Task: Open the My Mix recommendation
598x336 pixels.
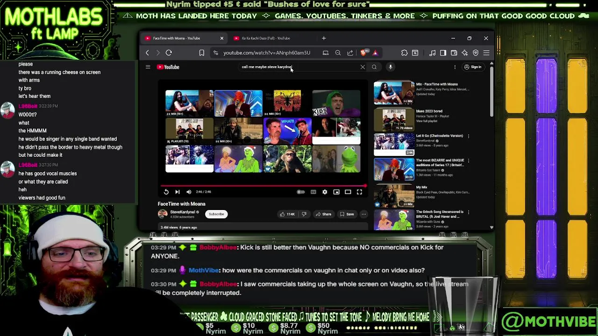Action: tap(394, 196)
